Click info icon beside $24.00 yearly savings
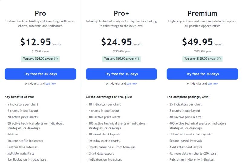Image resolution: width=242 pixels, height=163 pixels. [x=56, y=59]
